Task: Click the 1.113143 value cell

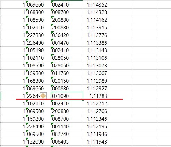Action: click(x=96, y=50)
